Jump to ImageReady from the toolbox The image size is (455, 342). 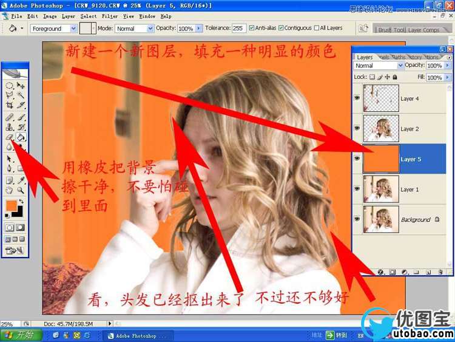tap(14, 250)
